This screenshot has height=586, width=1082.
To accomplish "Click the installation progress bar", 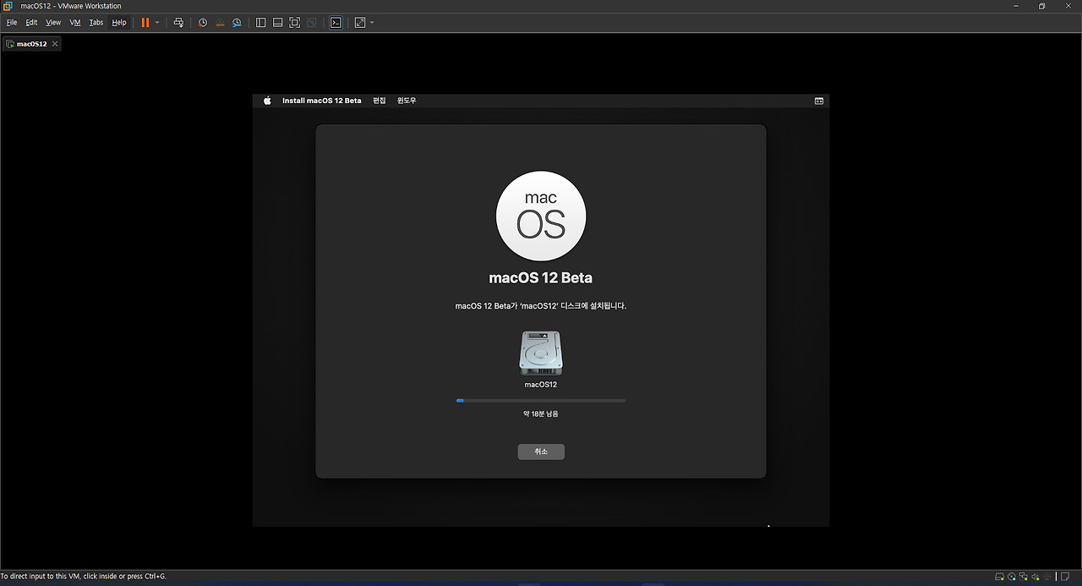I will 541,400.
